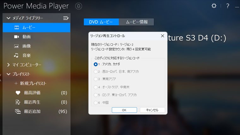Select region 1 アメリカ、カナダ radio button
The width and height of the screenshot is (240, 135).
coord(96,64)
